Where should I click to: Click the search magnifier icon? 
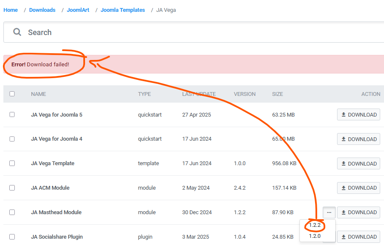click(17, 32)
